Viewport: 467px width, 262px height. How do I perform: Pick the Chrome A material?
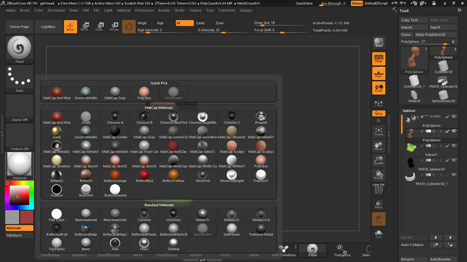coord(115,118)
